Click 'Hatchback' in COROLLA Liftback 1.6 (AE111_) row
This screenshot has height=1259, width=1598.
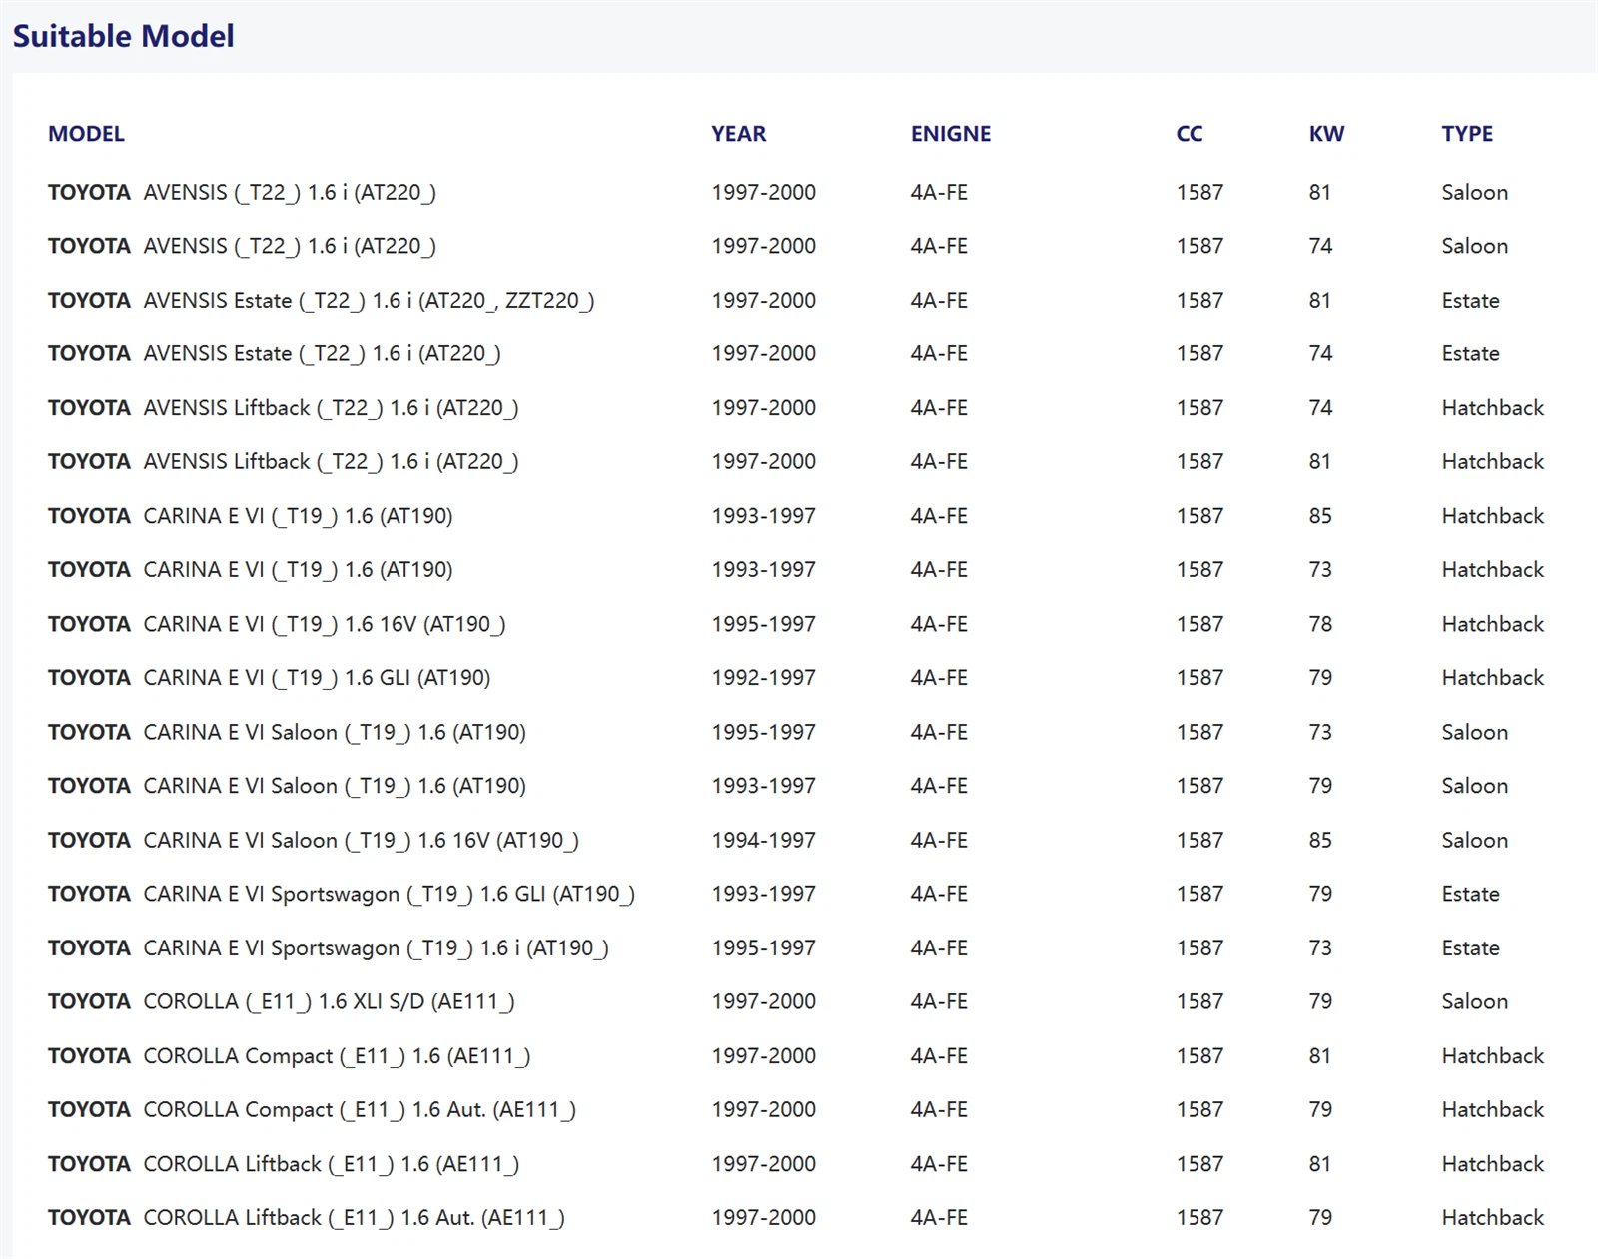pyautogui.click(x=1492, y=1164)
